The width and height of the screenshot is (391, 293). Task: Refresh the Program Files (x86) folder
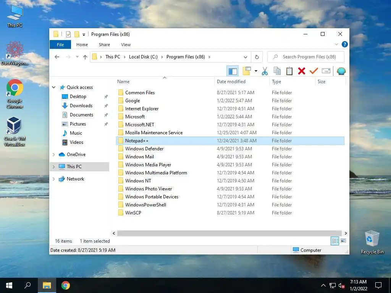[257, 57]
